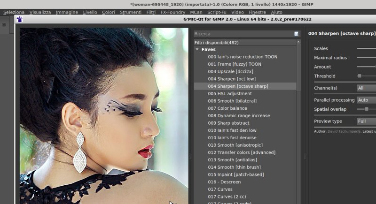Open the Aiuto menu
376x204 pixels.
(276, 12)
